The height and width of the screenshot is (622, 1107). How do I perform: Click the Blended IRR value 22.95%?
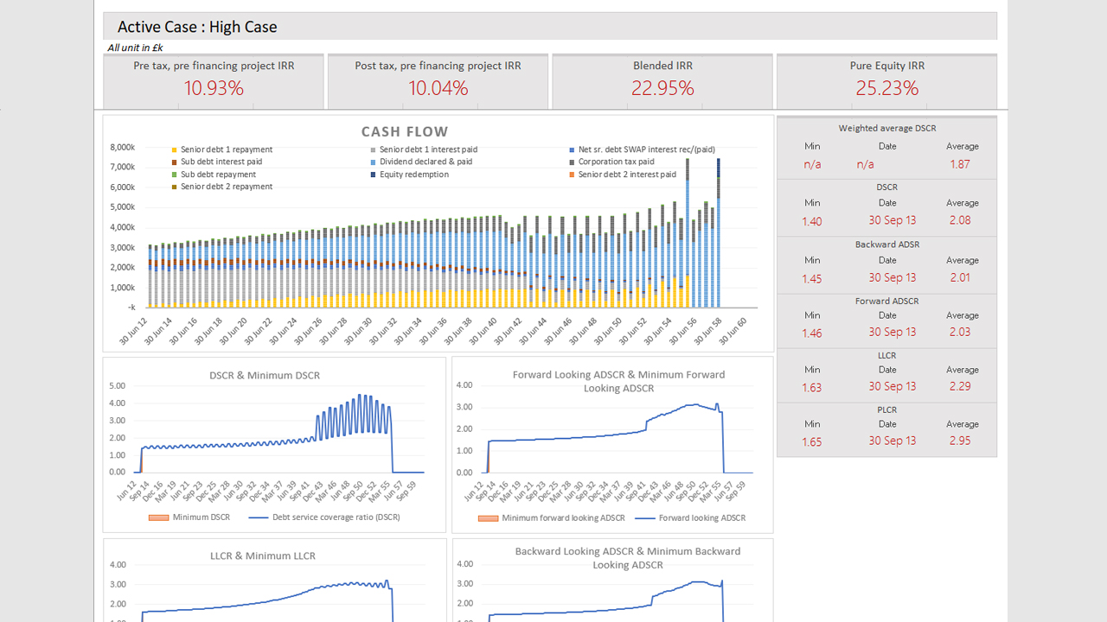tap(662, 88)
